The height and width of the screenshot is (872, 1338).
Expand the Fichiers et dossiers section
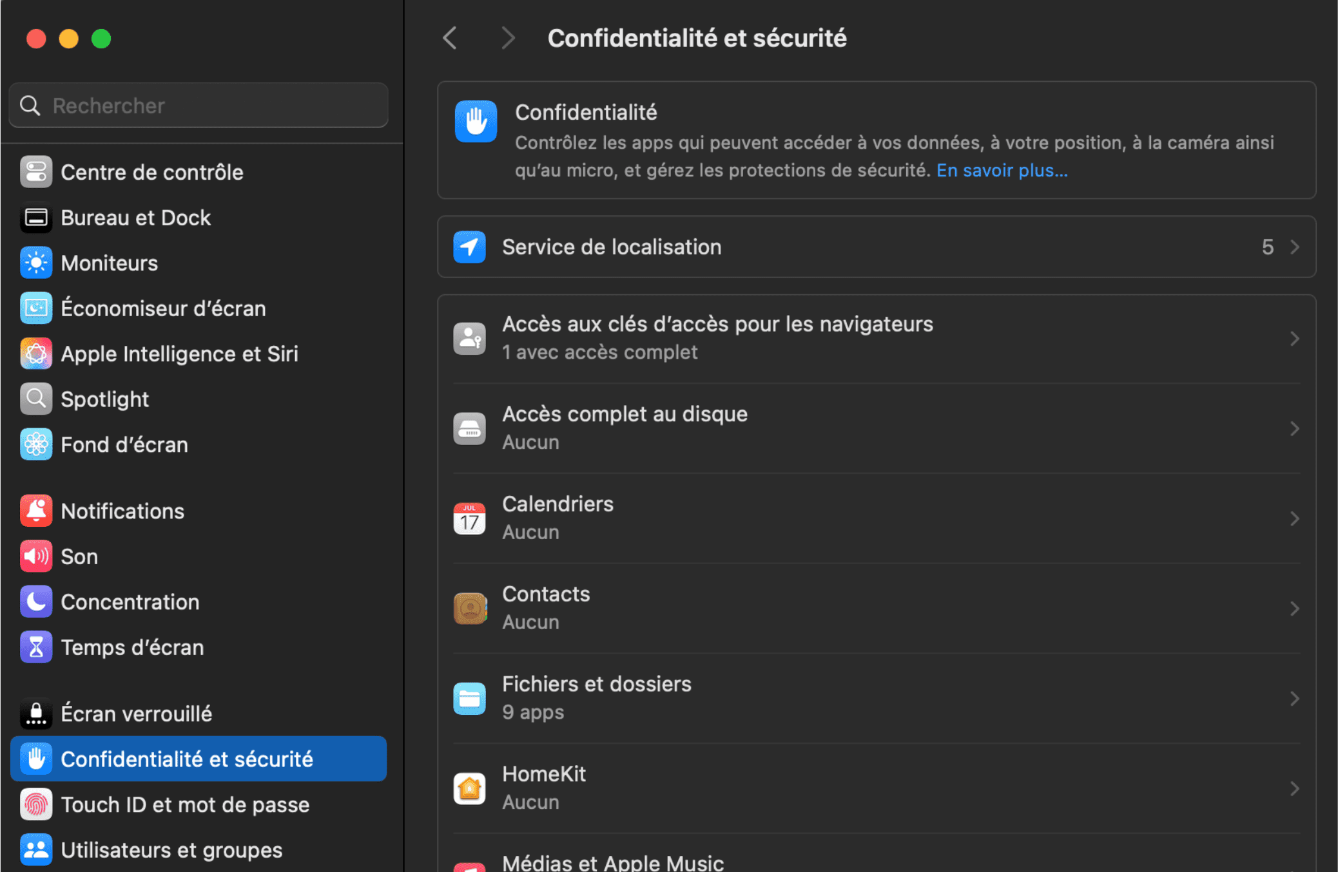coord(1295,697)
